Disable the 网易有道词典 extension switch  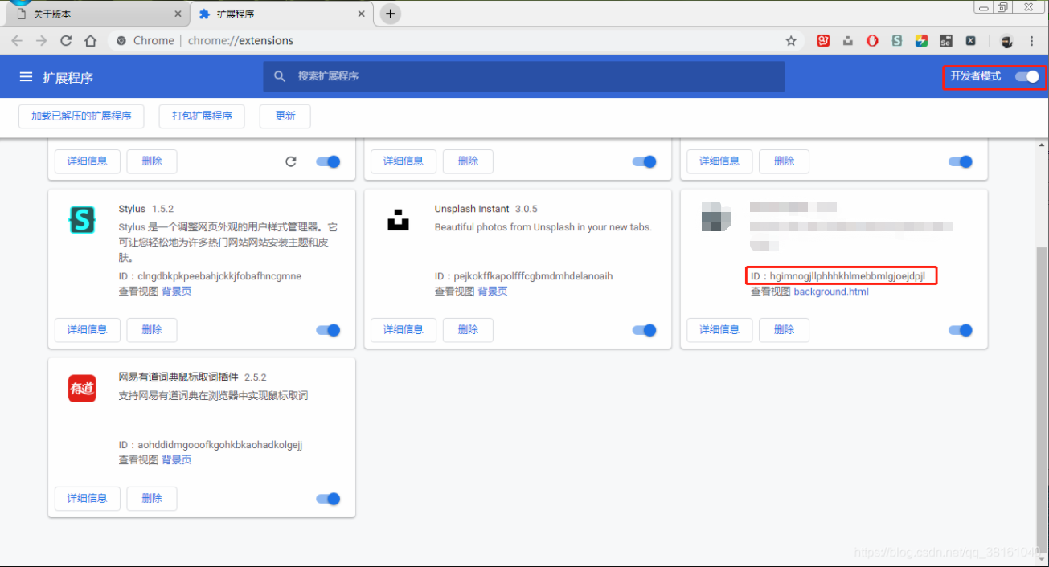[328, 499]
